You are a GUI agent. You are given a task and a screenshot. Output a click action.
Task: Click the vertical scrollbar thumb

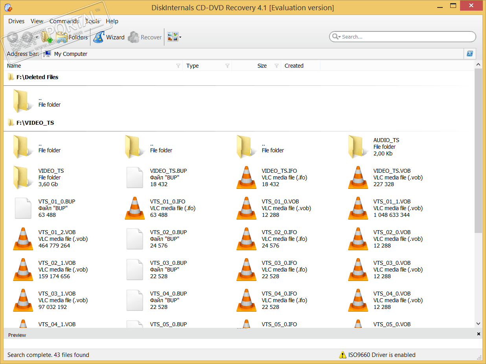478,150
